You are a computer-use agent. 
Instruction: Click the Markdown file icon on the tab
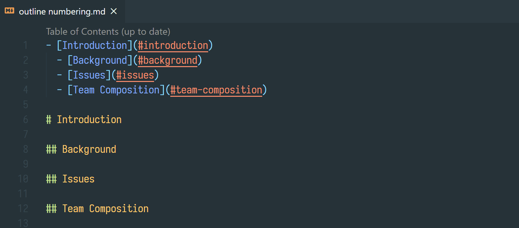pyautogui.click(x=9, y=11)
